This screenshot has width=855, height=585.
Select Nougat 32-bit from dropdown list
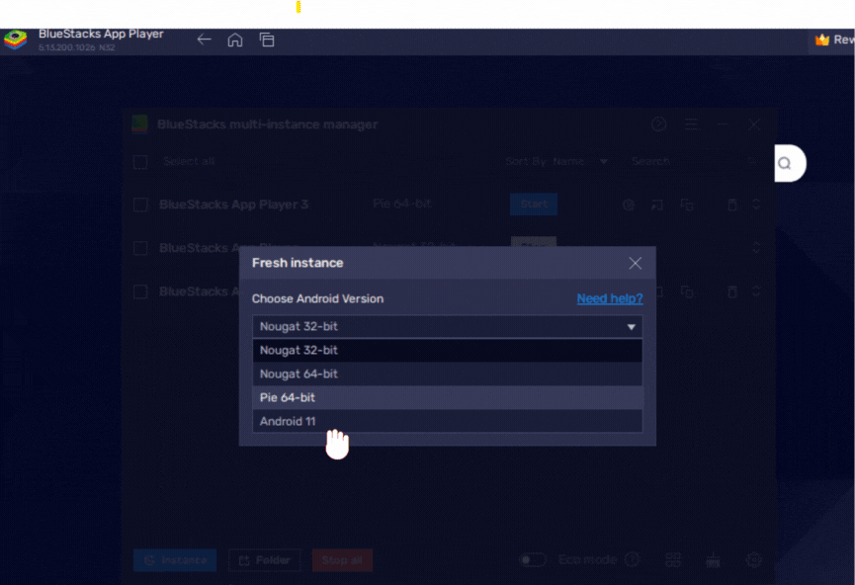(x=447, y=350)
